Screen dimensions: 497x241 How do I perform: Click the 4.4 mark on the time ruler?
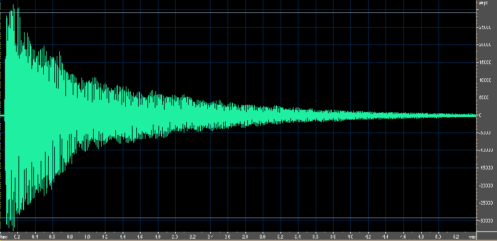click(x=386, y=237)
